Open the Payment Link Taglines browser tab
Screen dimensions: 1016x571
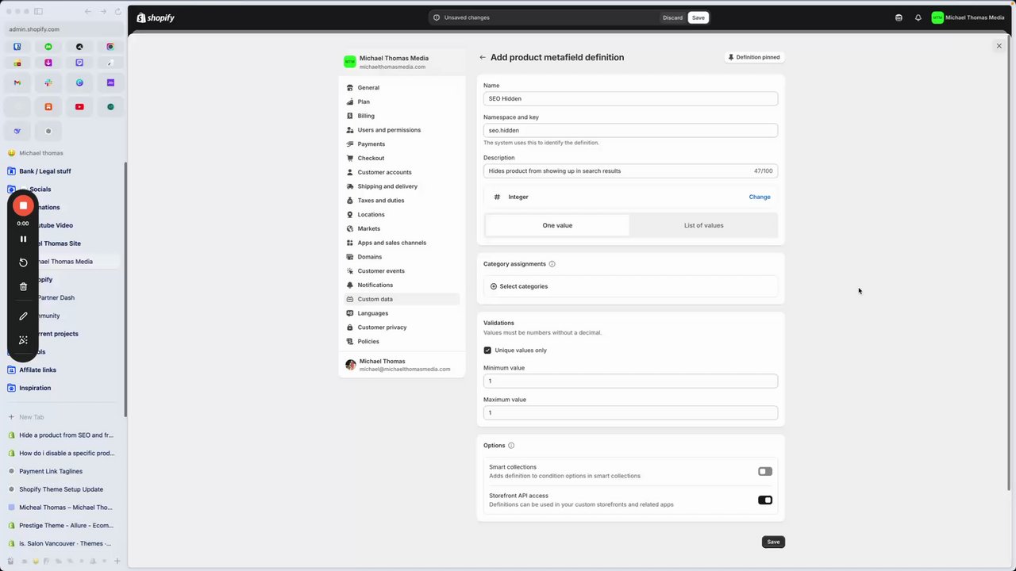(62, 471)
